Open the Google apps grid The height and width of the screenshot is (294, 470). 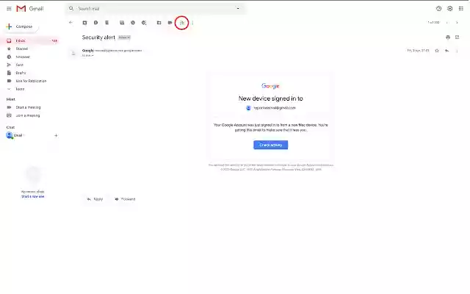click(x=461, y=9)
